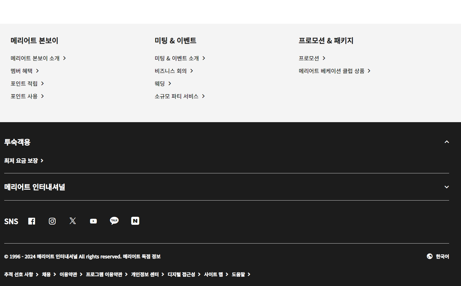This screenshot has width=461, height=286.
Task: Open 개인정보 센터 footer link
Action: (x=148, y=274)
